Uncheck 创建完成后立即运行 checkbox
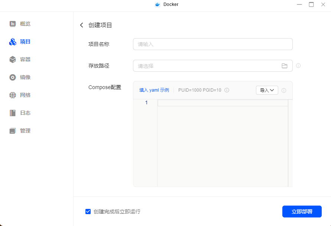This screenshot has height=226, width=331. (x=88, y=212)
